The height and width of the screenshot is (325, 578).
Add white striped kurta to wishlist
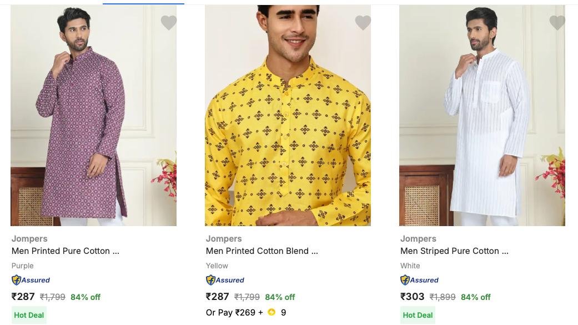[x=557, y=23]
